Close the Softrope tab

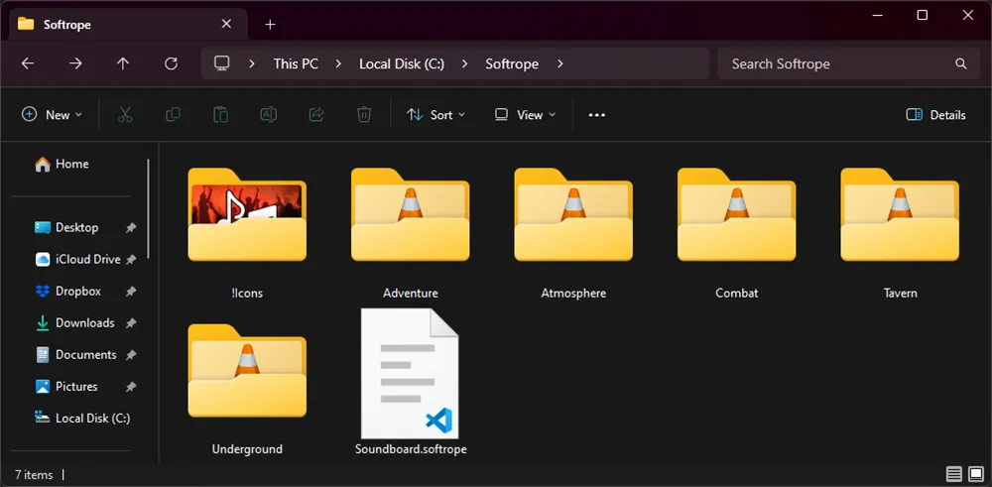(x=226, y=24)
